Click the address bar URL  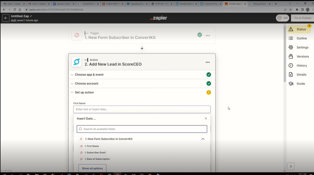56,10
